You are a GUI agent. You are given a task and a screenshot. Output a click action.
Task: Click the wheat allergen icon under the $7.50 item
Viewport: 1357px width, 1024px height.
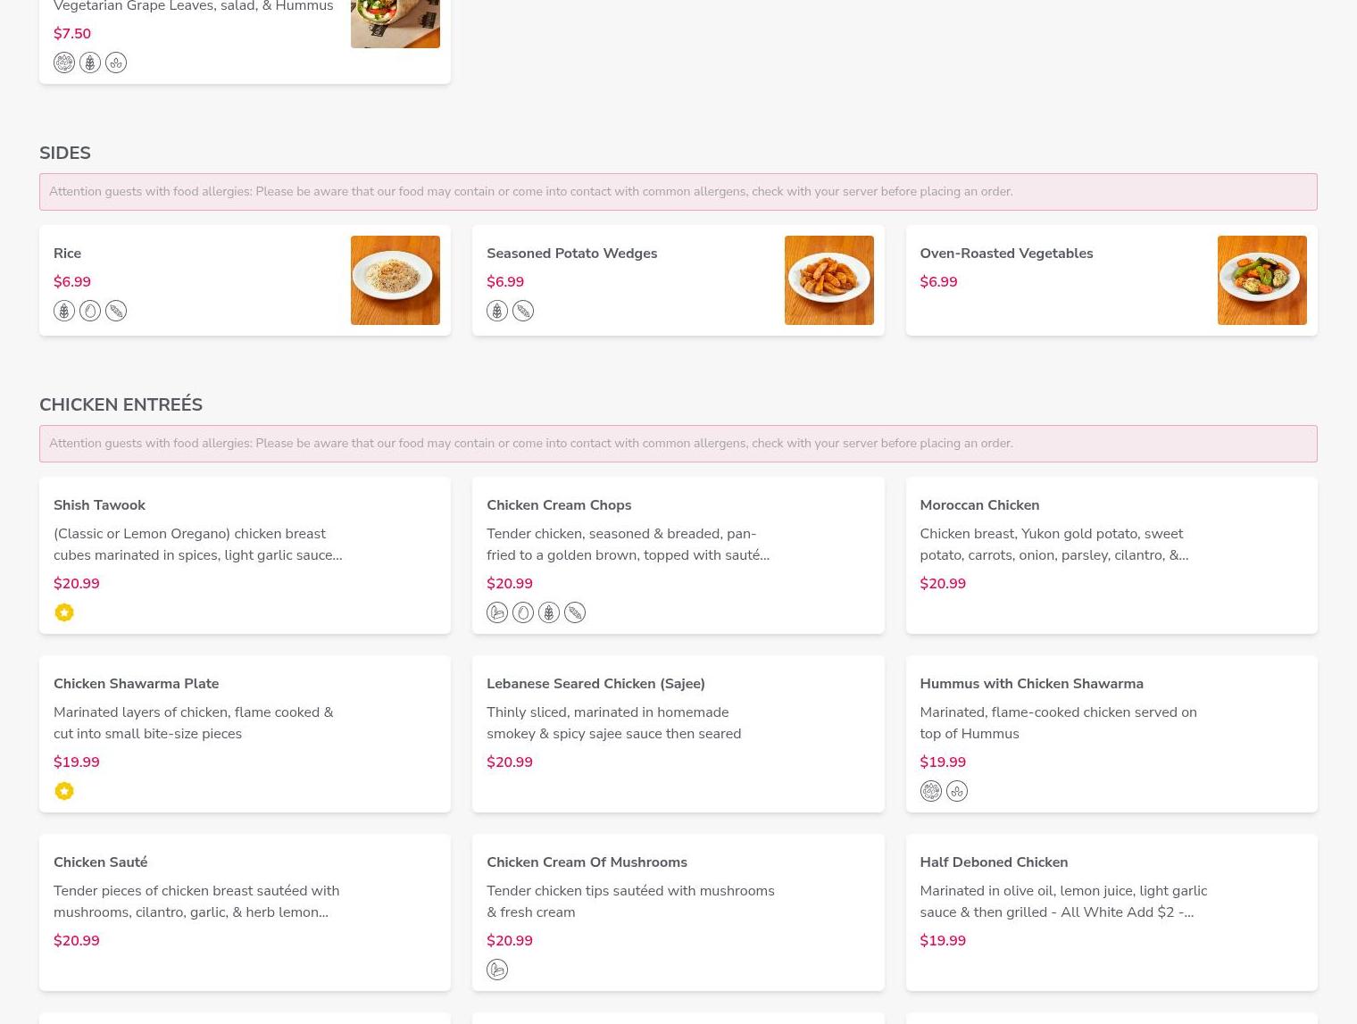[90, 62]
